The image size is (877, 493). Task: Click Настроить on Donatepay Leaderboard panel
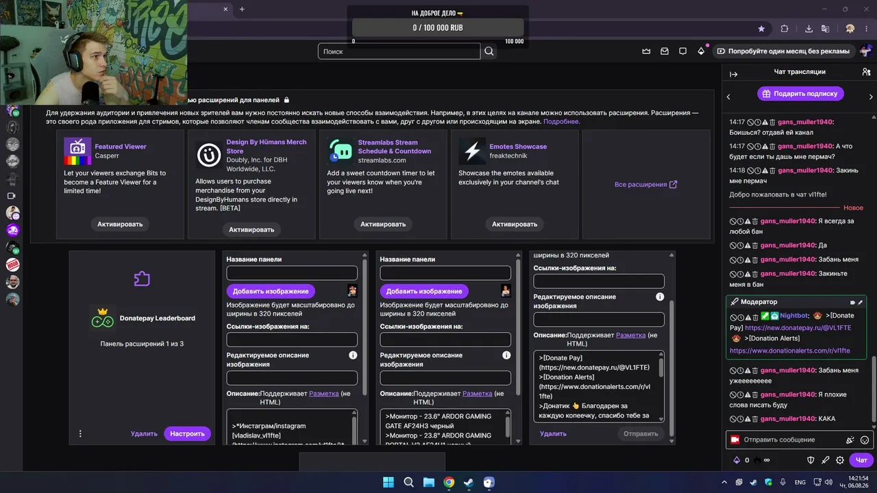[188, 433]
